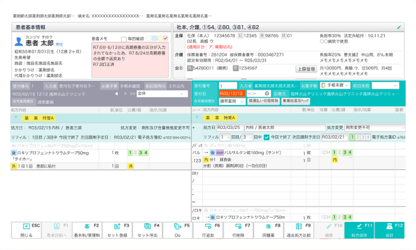The width and height of the screenshot is (416, 250).
Task: Click the 特管A tag in the right panel
Action: click(x=229, y=118)
